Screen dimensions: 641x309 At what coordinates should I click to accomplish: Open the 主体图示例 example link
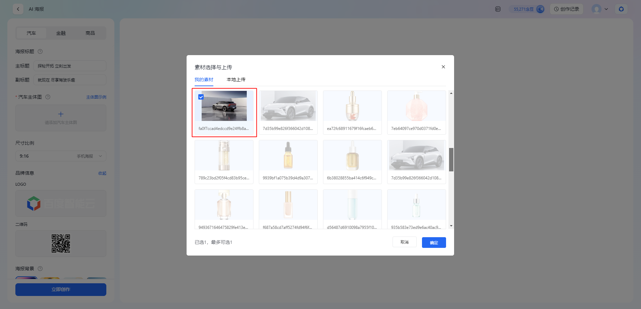point(96,97)
